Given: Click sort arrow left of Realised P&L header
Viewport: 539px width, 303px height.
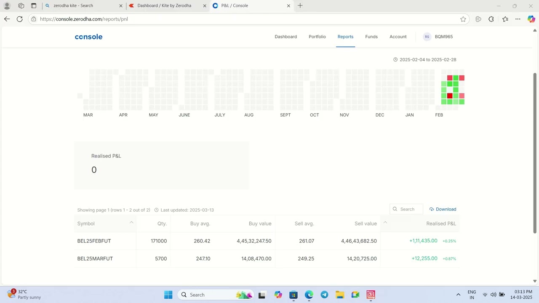Looking at the screenshot, I should (x=385, y=222).
